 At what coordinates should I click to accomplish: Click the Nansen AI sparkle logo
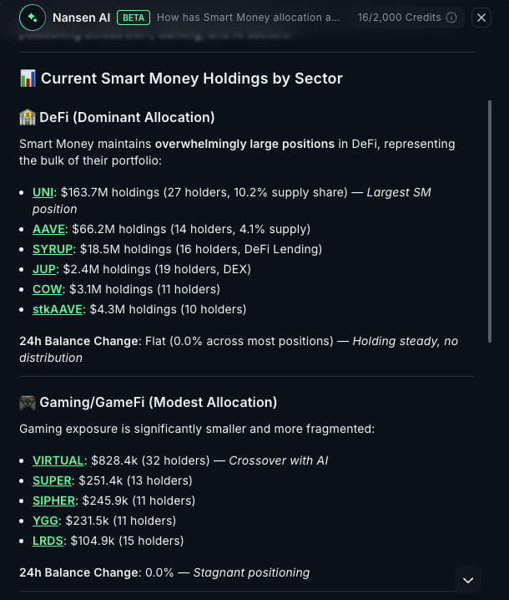pos(33,18)
